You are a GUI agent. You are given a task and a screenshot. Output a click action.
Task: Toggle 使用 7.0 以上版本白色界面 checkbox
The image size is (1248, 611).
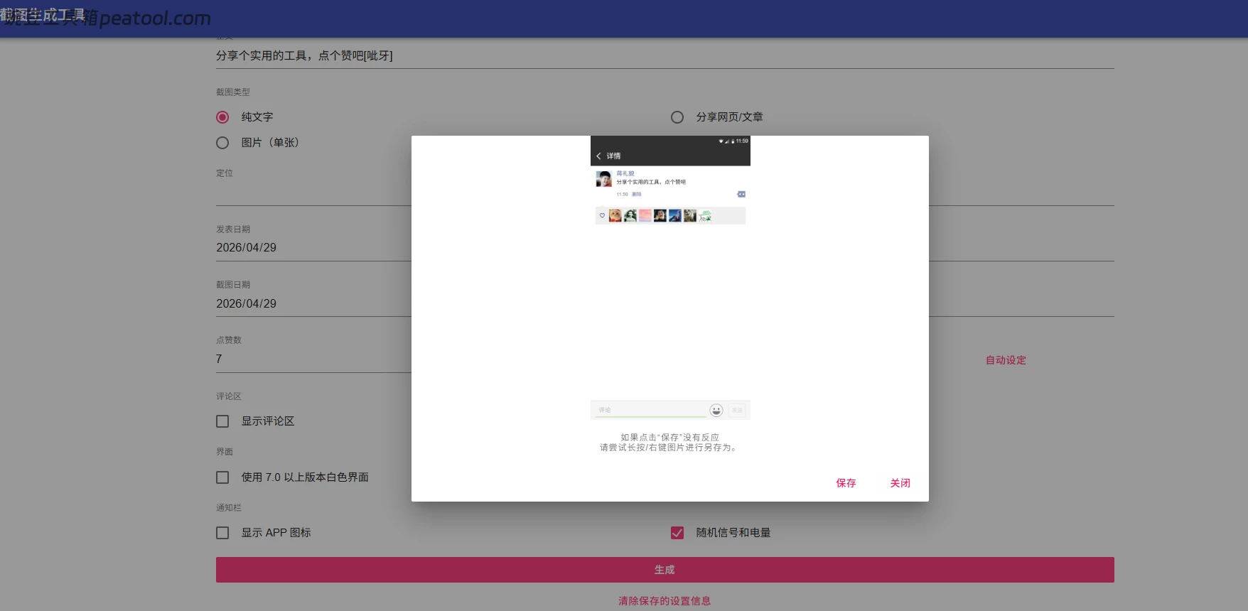pyautogui.click(x=222, y=477)
